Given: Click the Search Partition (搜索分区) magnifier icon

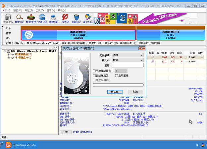Looking at the screenshot, I should tap(20, 19).
